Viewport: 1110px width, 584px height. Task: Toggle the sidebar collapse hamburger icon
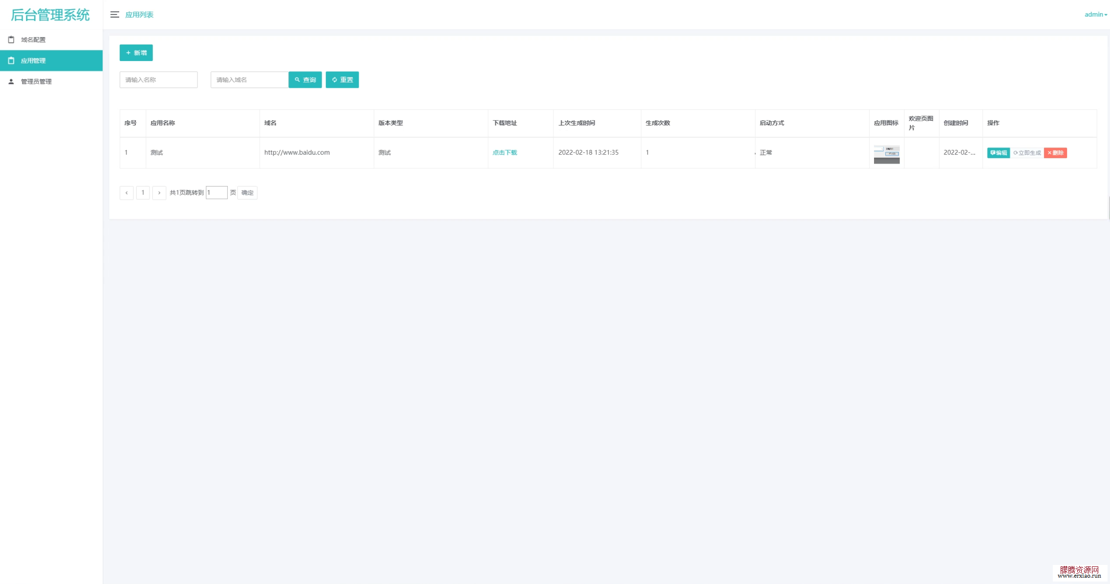tap(115, 15)
